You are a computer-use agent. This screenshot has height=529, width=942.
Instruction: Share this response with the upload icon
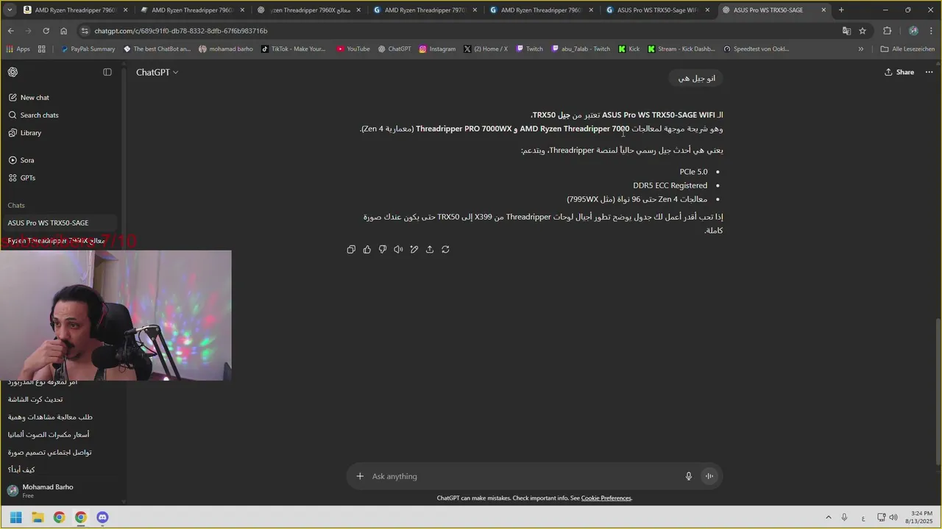click(430, 250)
